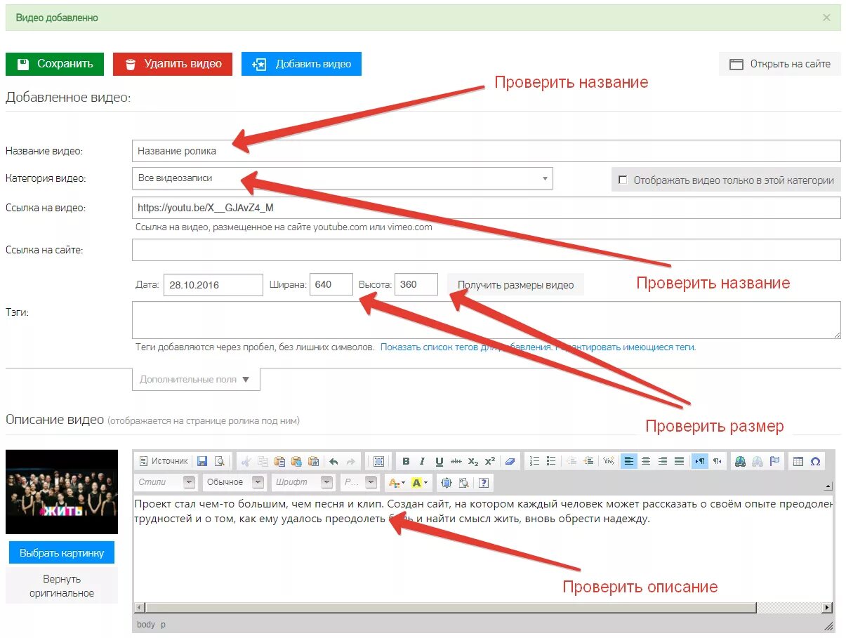The height and width of the screenshot is (638, 846).
Task: Click Открыть на сайте button
Action: pos(780,64)
